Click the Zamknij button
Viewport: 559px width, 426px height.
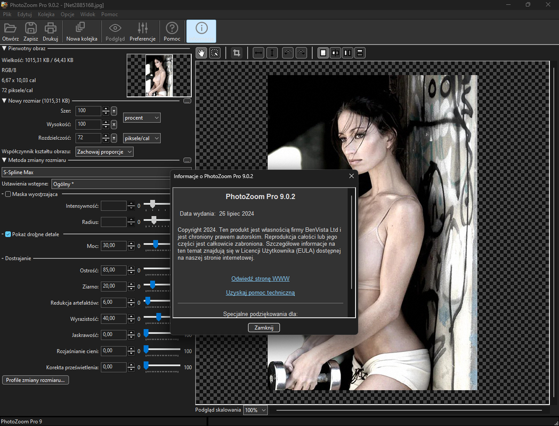pyautogui.click(x=264, y=327)
